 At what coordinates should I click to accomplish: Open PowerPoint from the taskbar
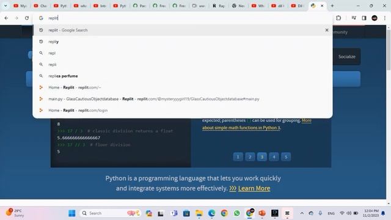262,213
